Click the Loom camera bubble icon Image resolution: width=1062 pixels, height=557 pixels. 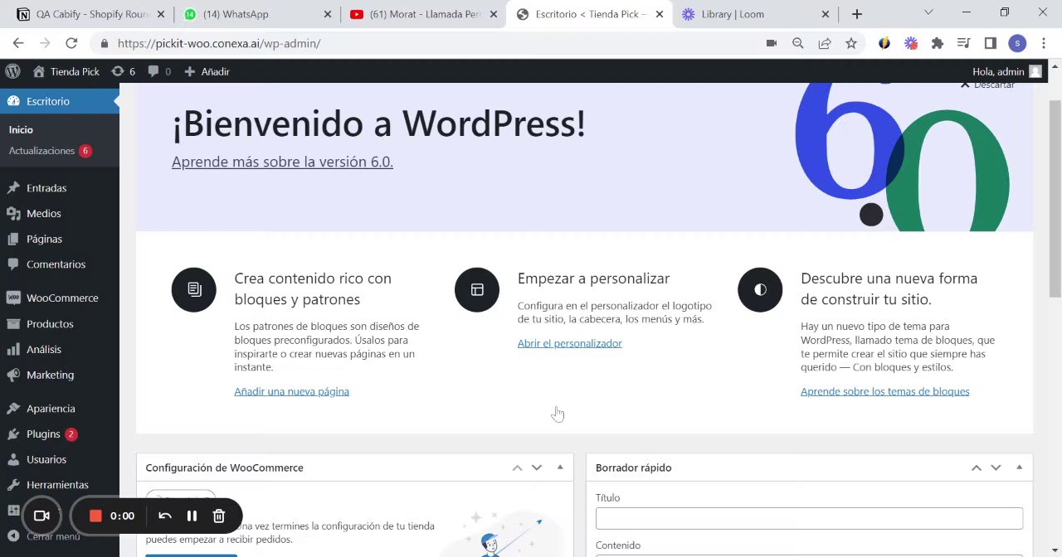(x=41, y=516)
